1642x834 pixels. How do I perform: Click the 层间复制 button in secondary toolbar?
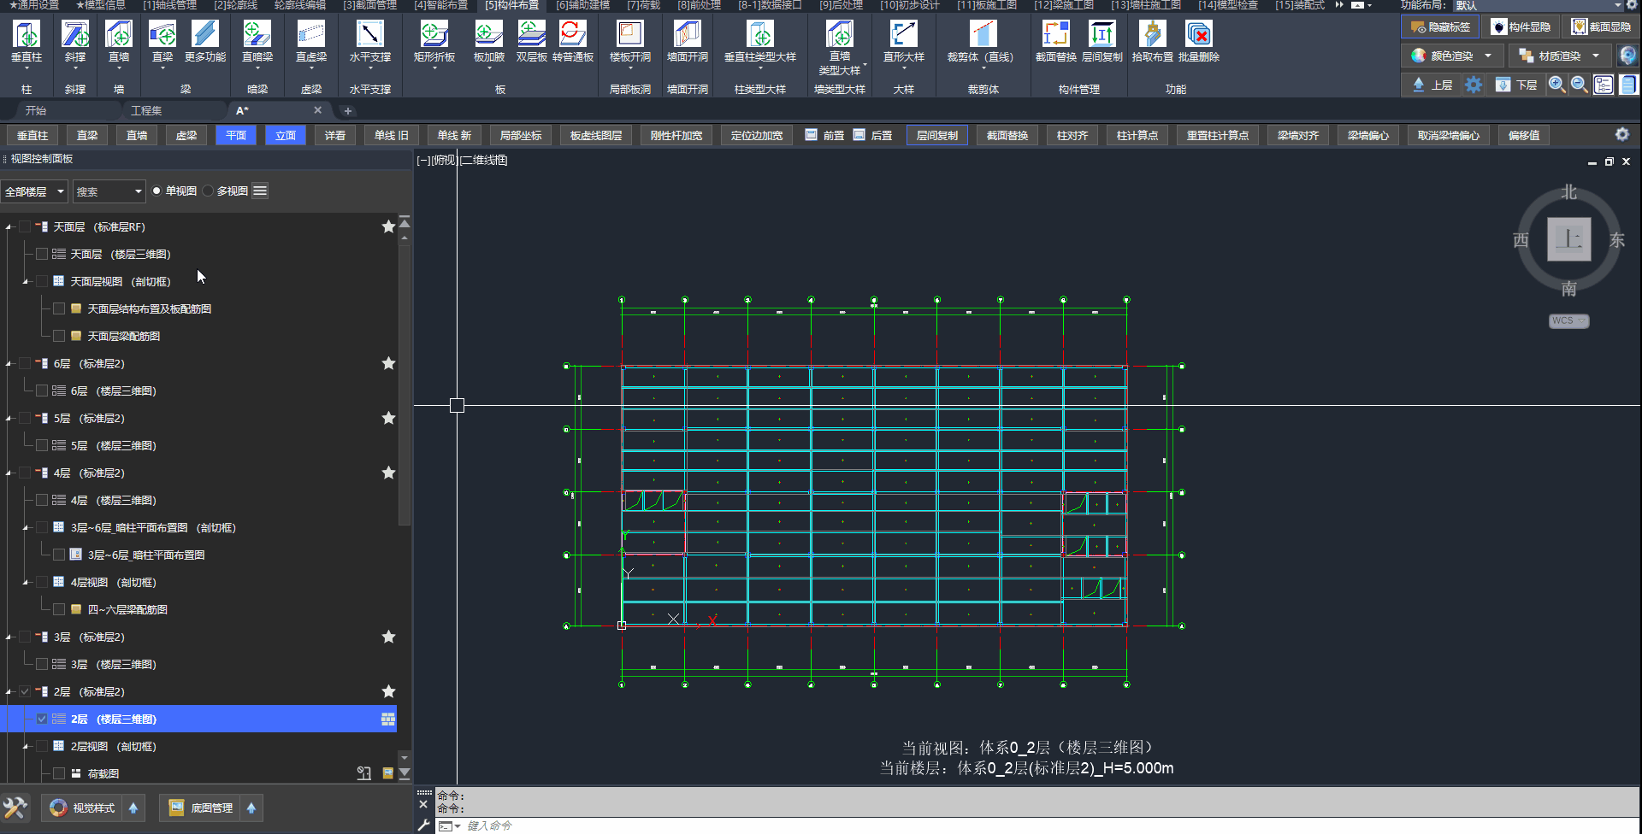click(937, 136)
